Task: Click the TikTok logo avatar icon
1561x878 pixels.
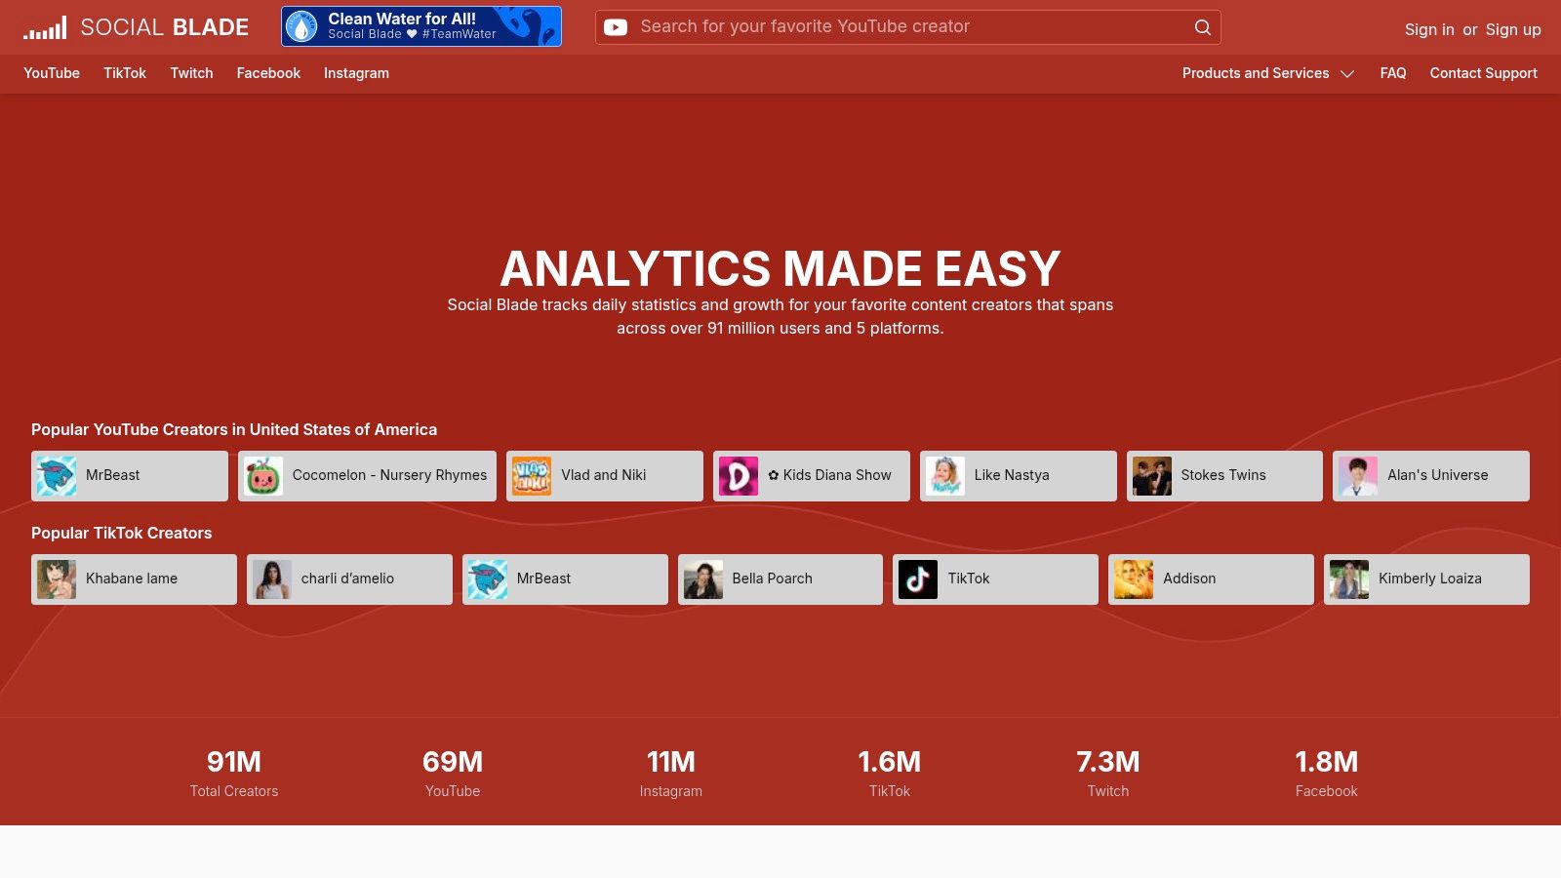Action: [918, 579]
